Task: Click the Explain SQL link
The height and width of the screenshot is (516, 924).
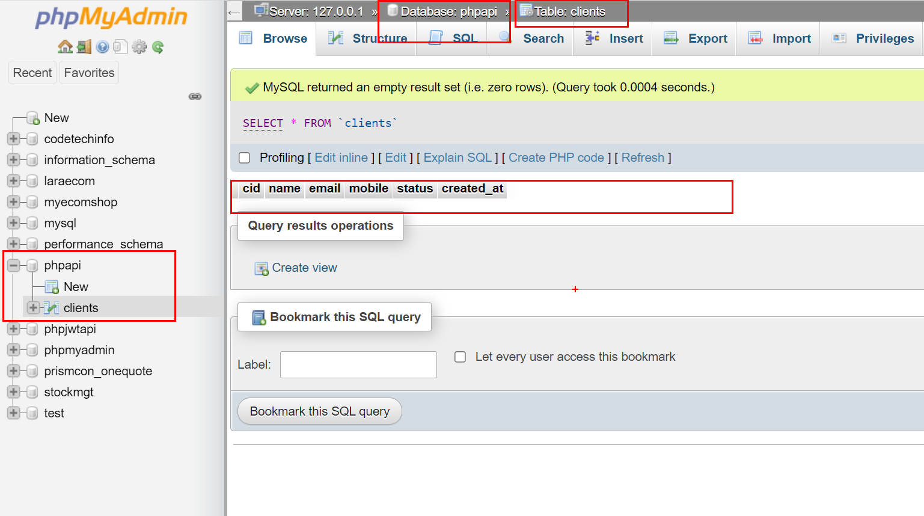Action: pos(457,158)
